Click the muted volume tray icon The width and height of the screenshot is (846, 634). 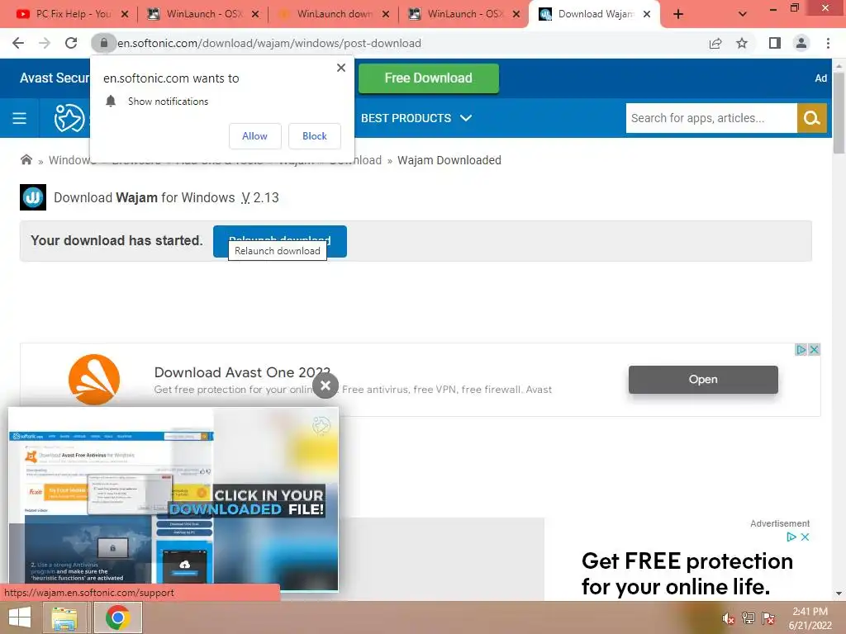[x=728, y=619]
